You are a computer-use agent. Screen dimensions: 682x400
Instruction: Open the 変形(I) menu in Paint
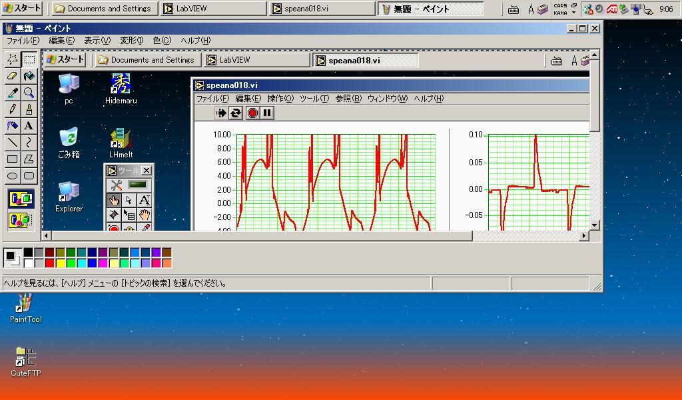click(132, 41)
